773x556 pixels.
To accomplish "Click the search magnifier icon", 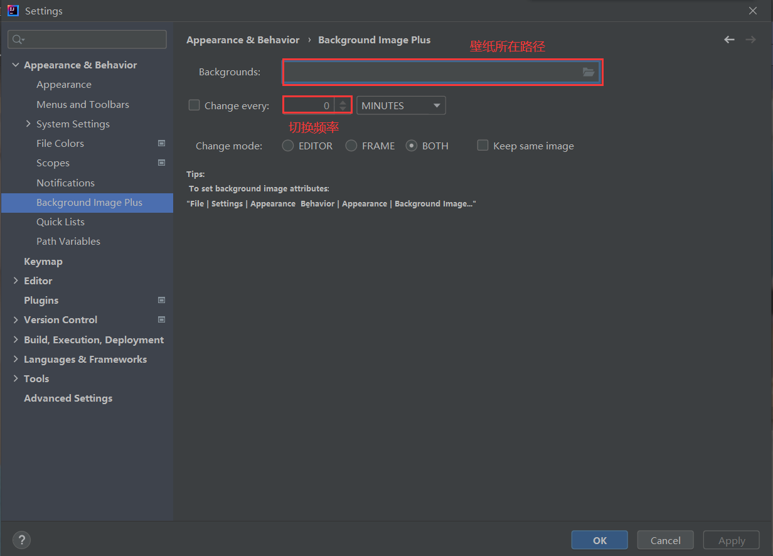I will pyautogui.click(x=18, y=40).
